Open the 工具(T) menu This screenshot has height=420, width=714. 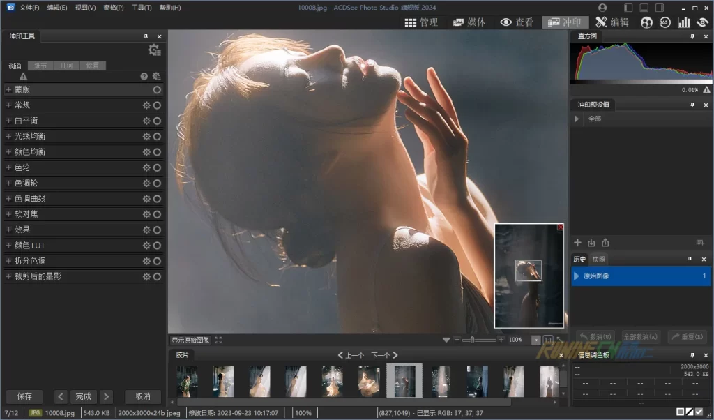pos(142,8)
